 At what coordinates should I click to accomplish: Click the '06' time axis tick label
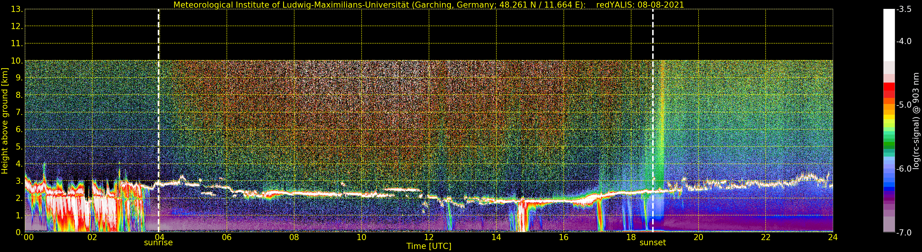tap(227, 237)
